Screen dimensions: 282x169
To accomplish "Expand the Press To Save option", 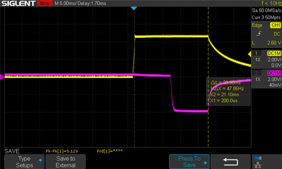I will click(x=189, y=162).
